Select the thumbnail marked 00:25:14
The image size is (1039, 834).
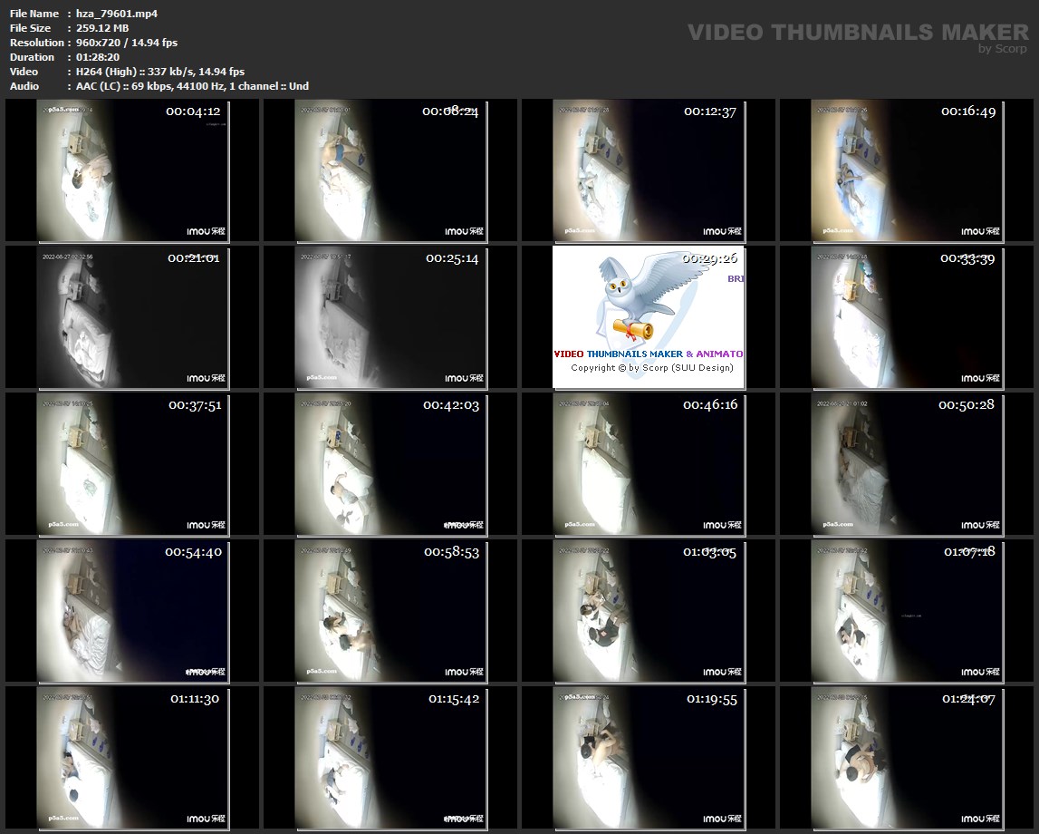coord(390,317)
